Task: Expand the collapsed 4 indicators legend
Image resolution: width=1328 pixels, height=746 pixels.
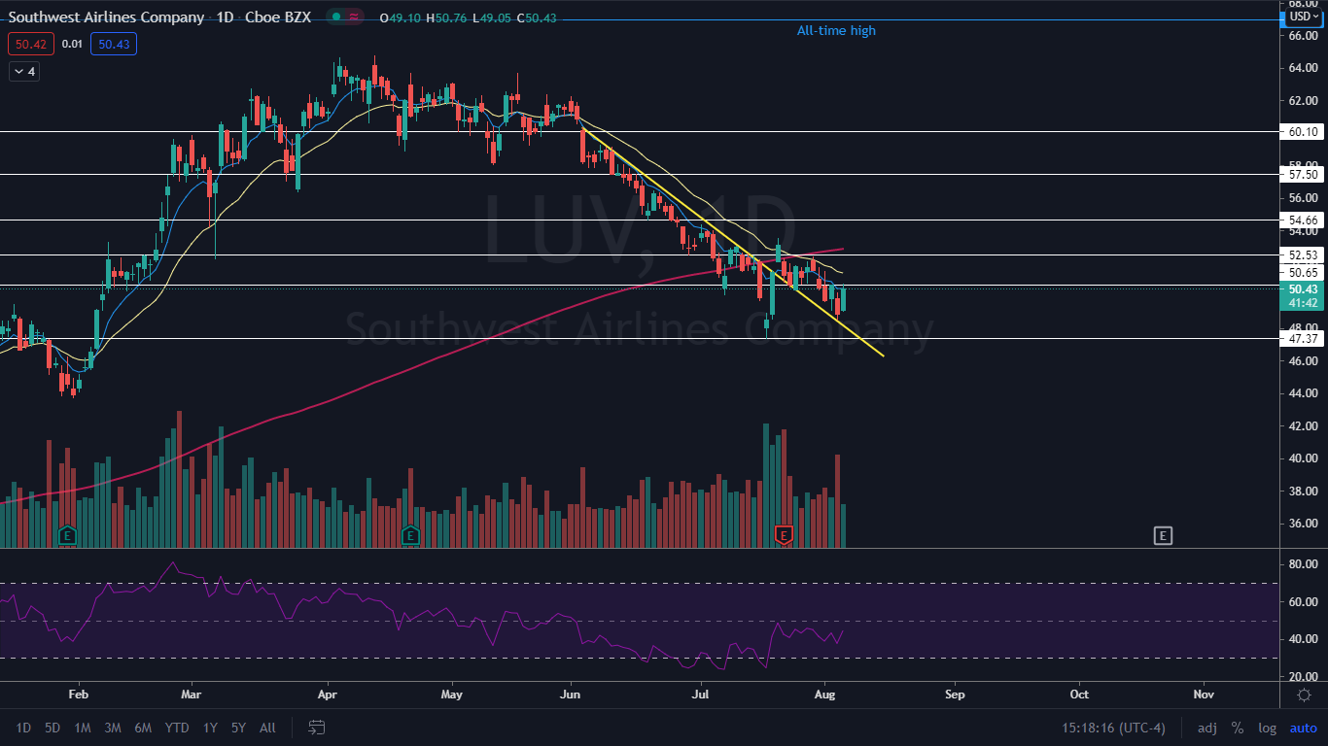Action: click(23, 71)
